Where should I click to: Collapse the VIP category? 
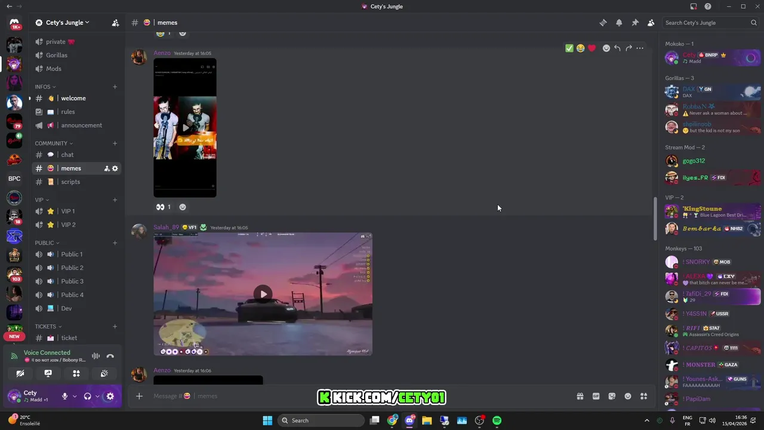[x=42, y=200]
